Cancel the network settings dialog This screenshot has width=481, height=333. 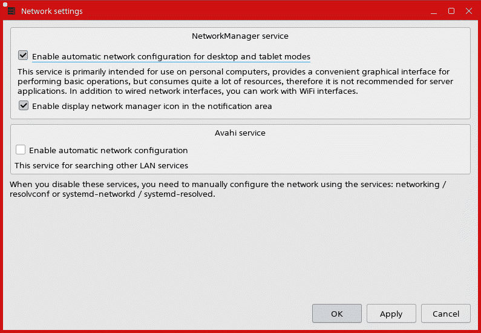click(445, 314)
